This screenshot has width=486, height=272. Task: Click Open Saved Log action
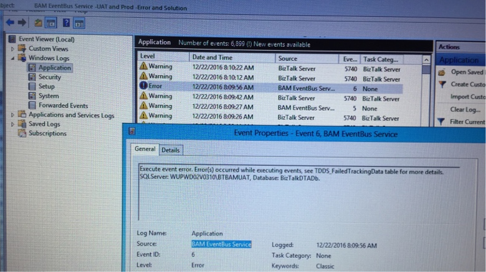point(467,72)
